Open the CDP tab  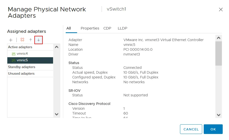pos(107,28)
